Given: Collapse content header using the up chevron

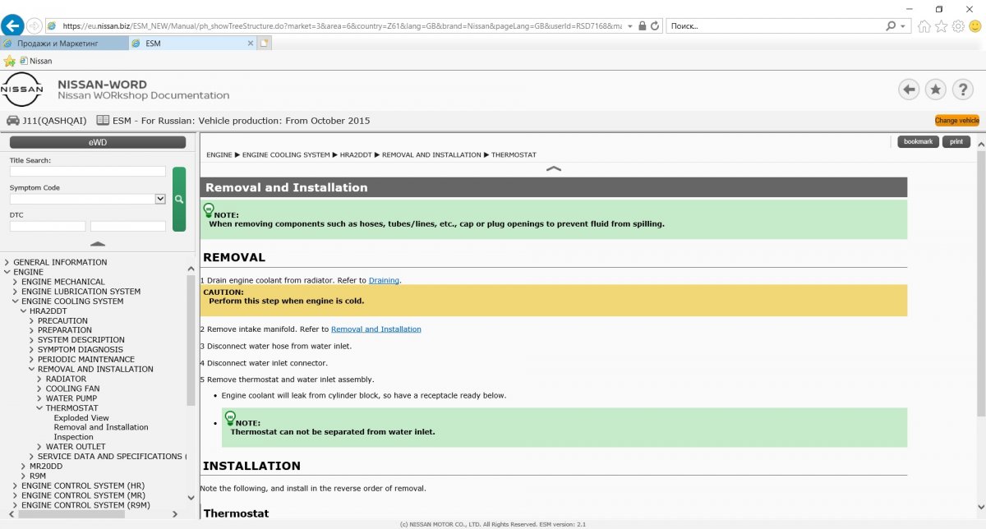Looking at the screenshot, I should (554, 168).
